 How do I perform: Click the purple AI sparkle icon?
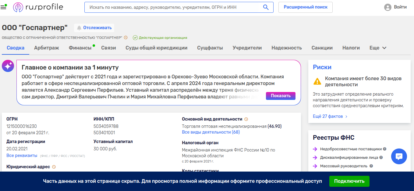8,66
